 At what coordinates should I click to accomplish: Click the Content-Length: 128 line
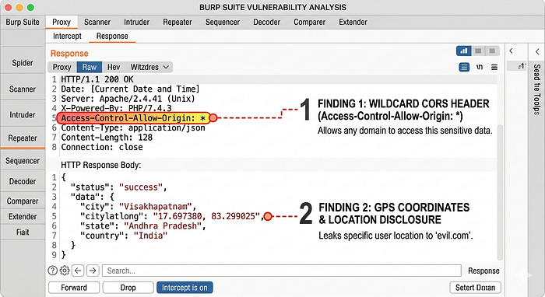[x=107, y=138]
